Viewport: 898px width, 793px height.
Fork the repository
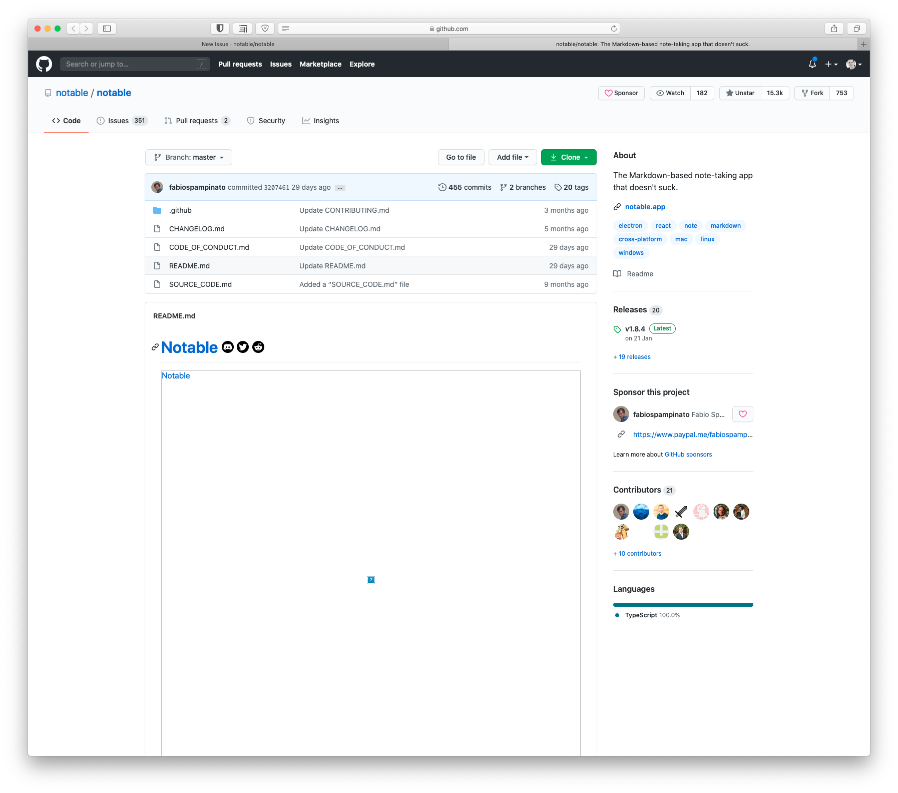[x=812, y=93]
